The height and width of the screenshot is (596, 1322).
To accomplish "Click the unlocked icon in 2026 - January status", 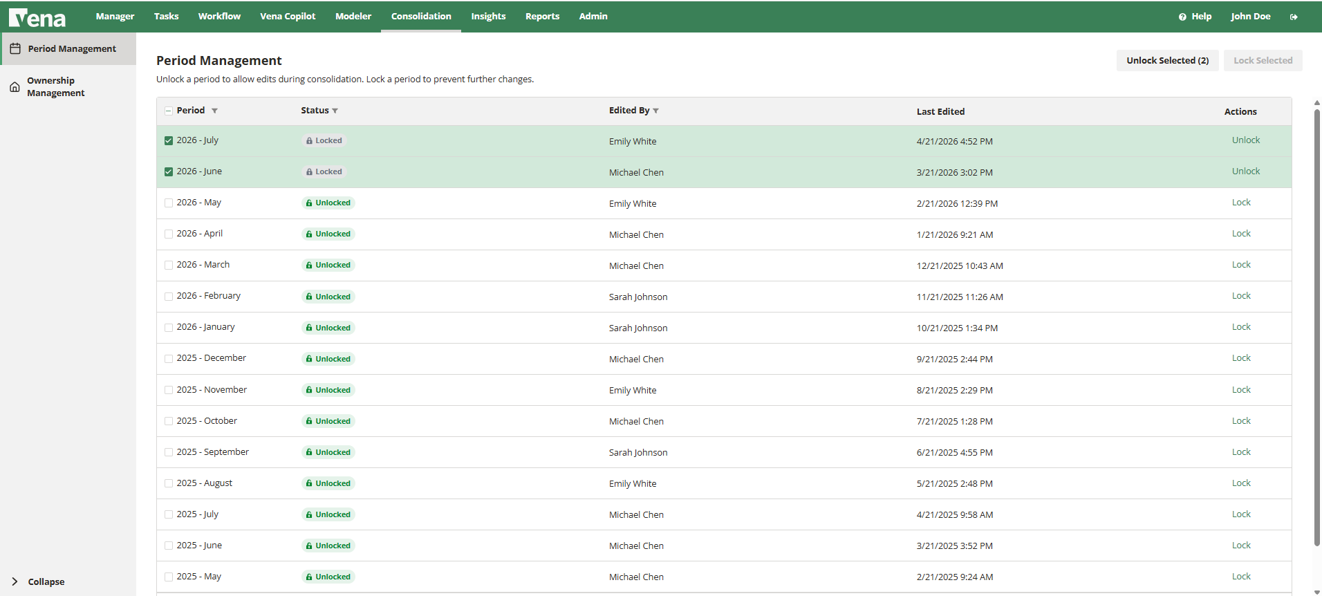I will tap(309, 328).
